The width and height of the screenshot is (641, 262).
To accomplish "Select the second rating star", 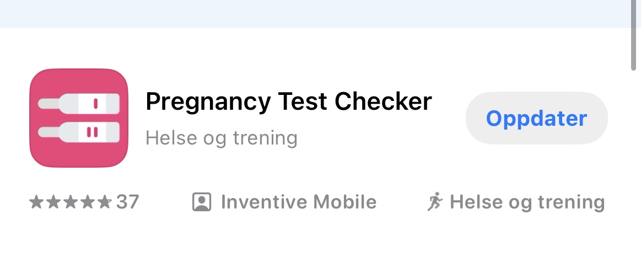I will click(x=53, y=202).
